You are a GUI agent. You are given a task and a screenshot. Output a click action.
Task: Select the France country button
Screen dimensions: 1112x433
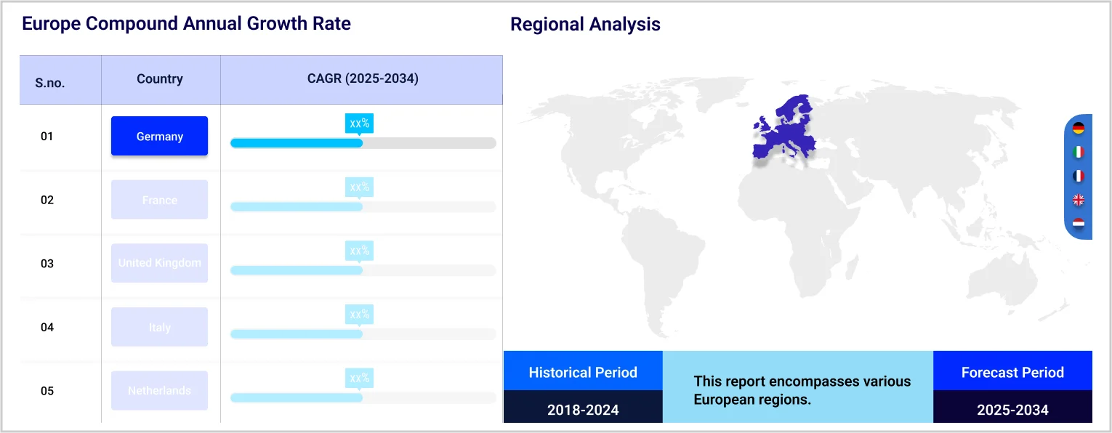(159, 200)
